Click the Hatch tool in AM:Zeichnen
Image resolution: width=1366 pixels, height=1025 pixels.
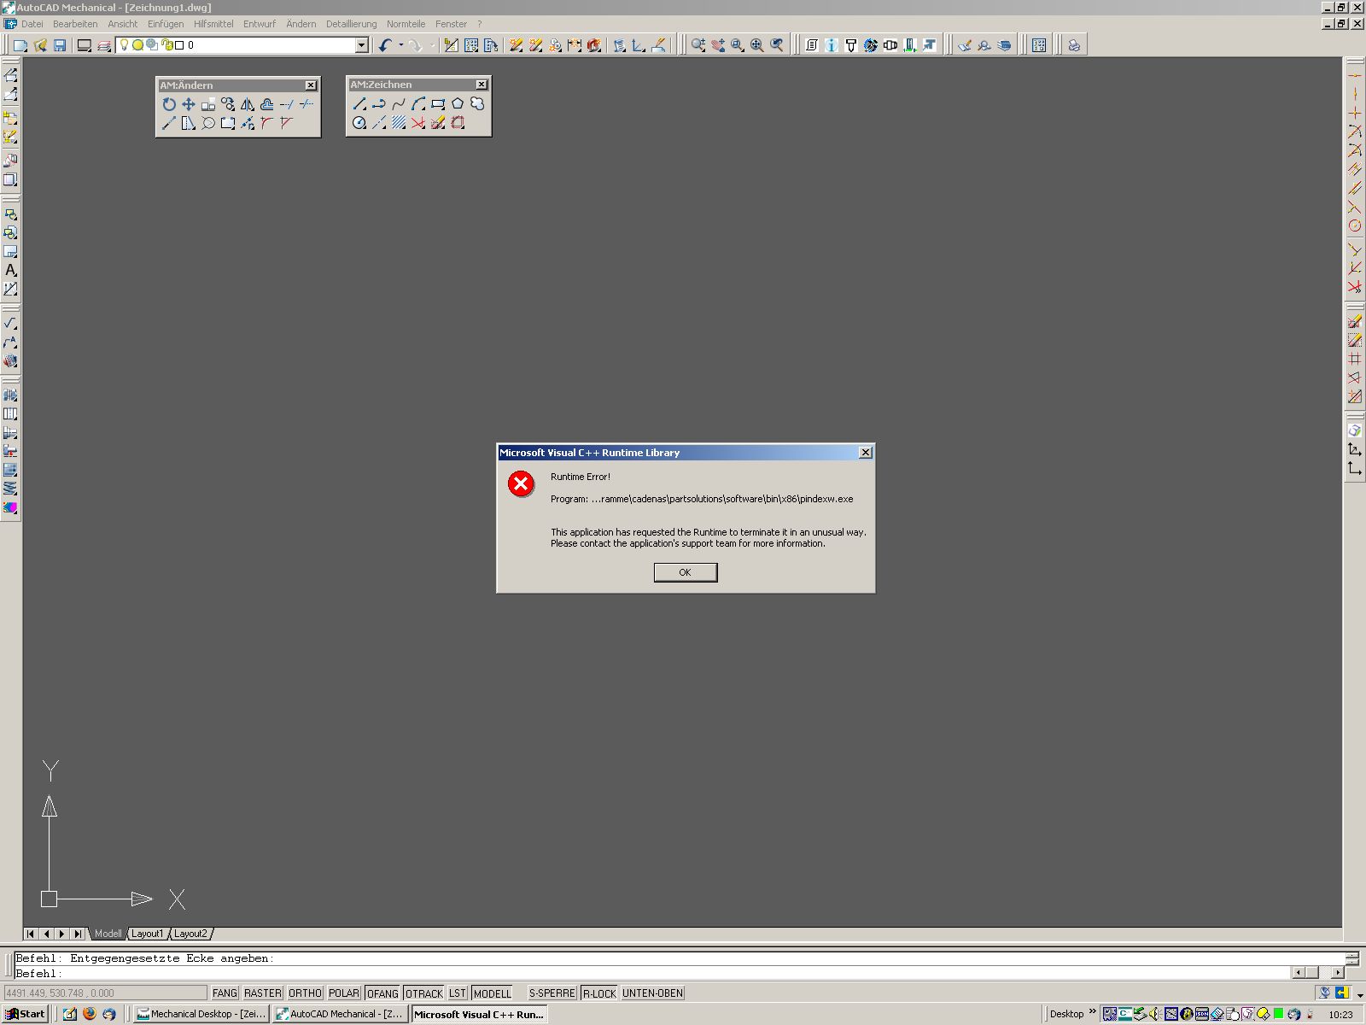399,123
